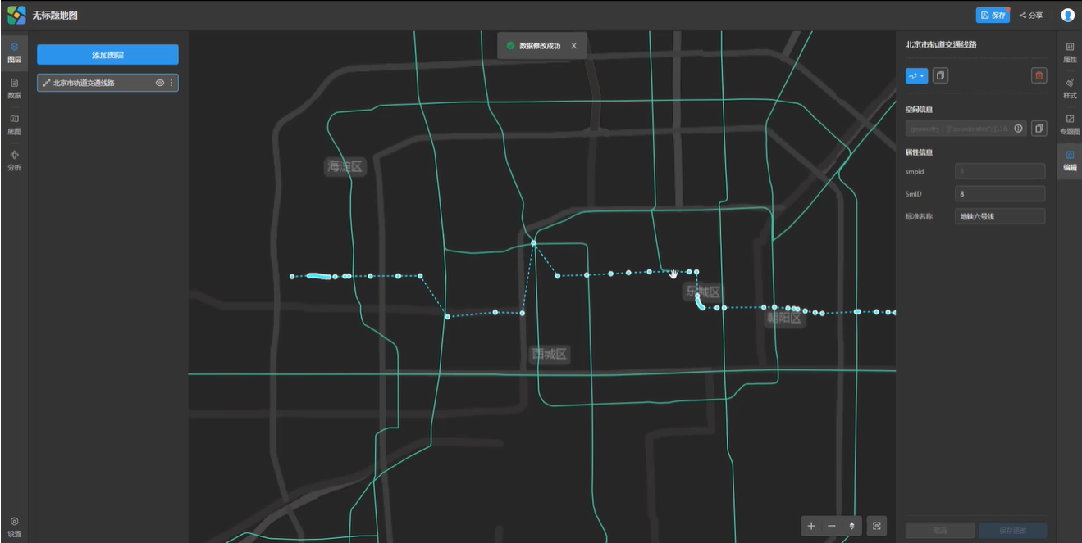
Task: Click the 保存 button in header
Action: [x=993, y=15]
